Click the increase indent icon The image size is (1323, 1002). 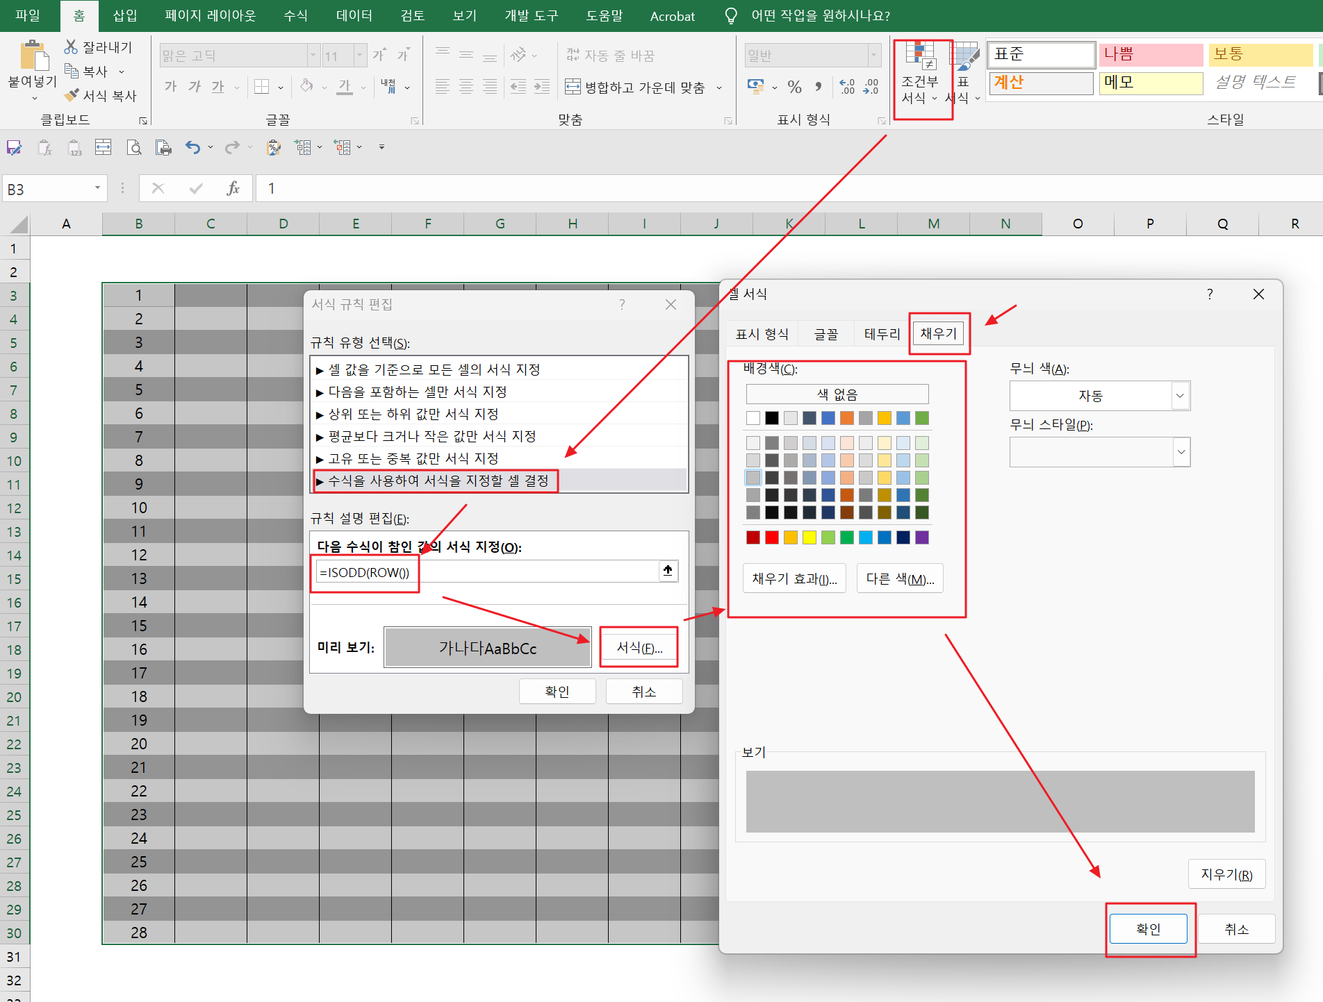[542, 87]
